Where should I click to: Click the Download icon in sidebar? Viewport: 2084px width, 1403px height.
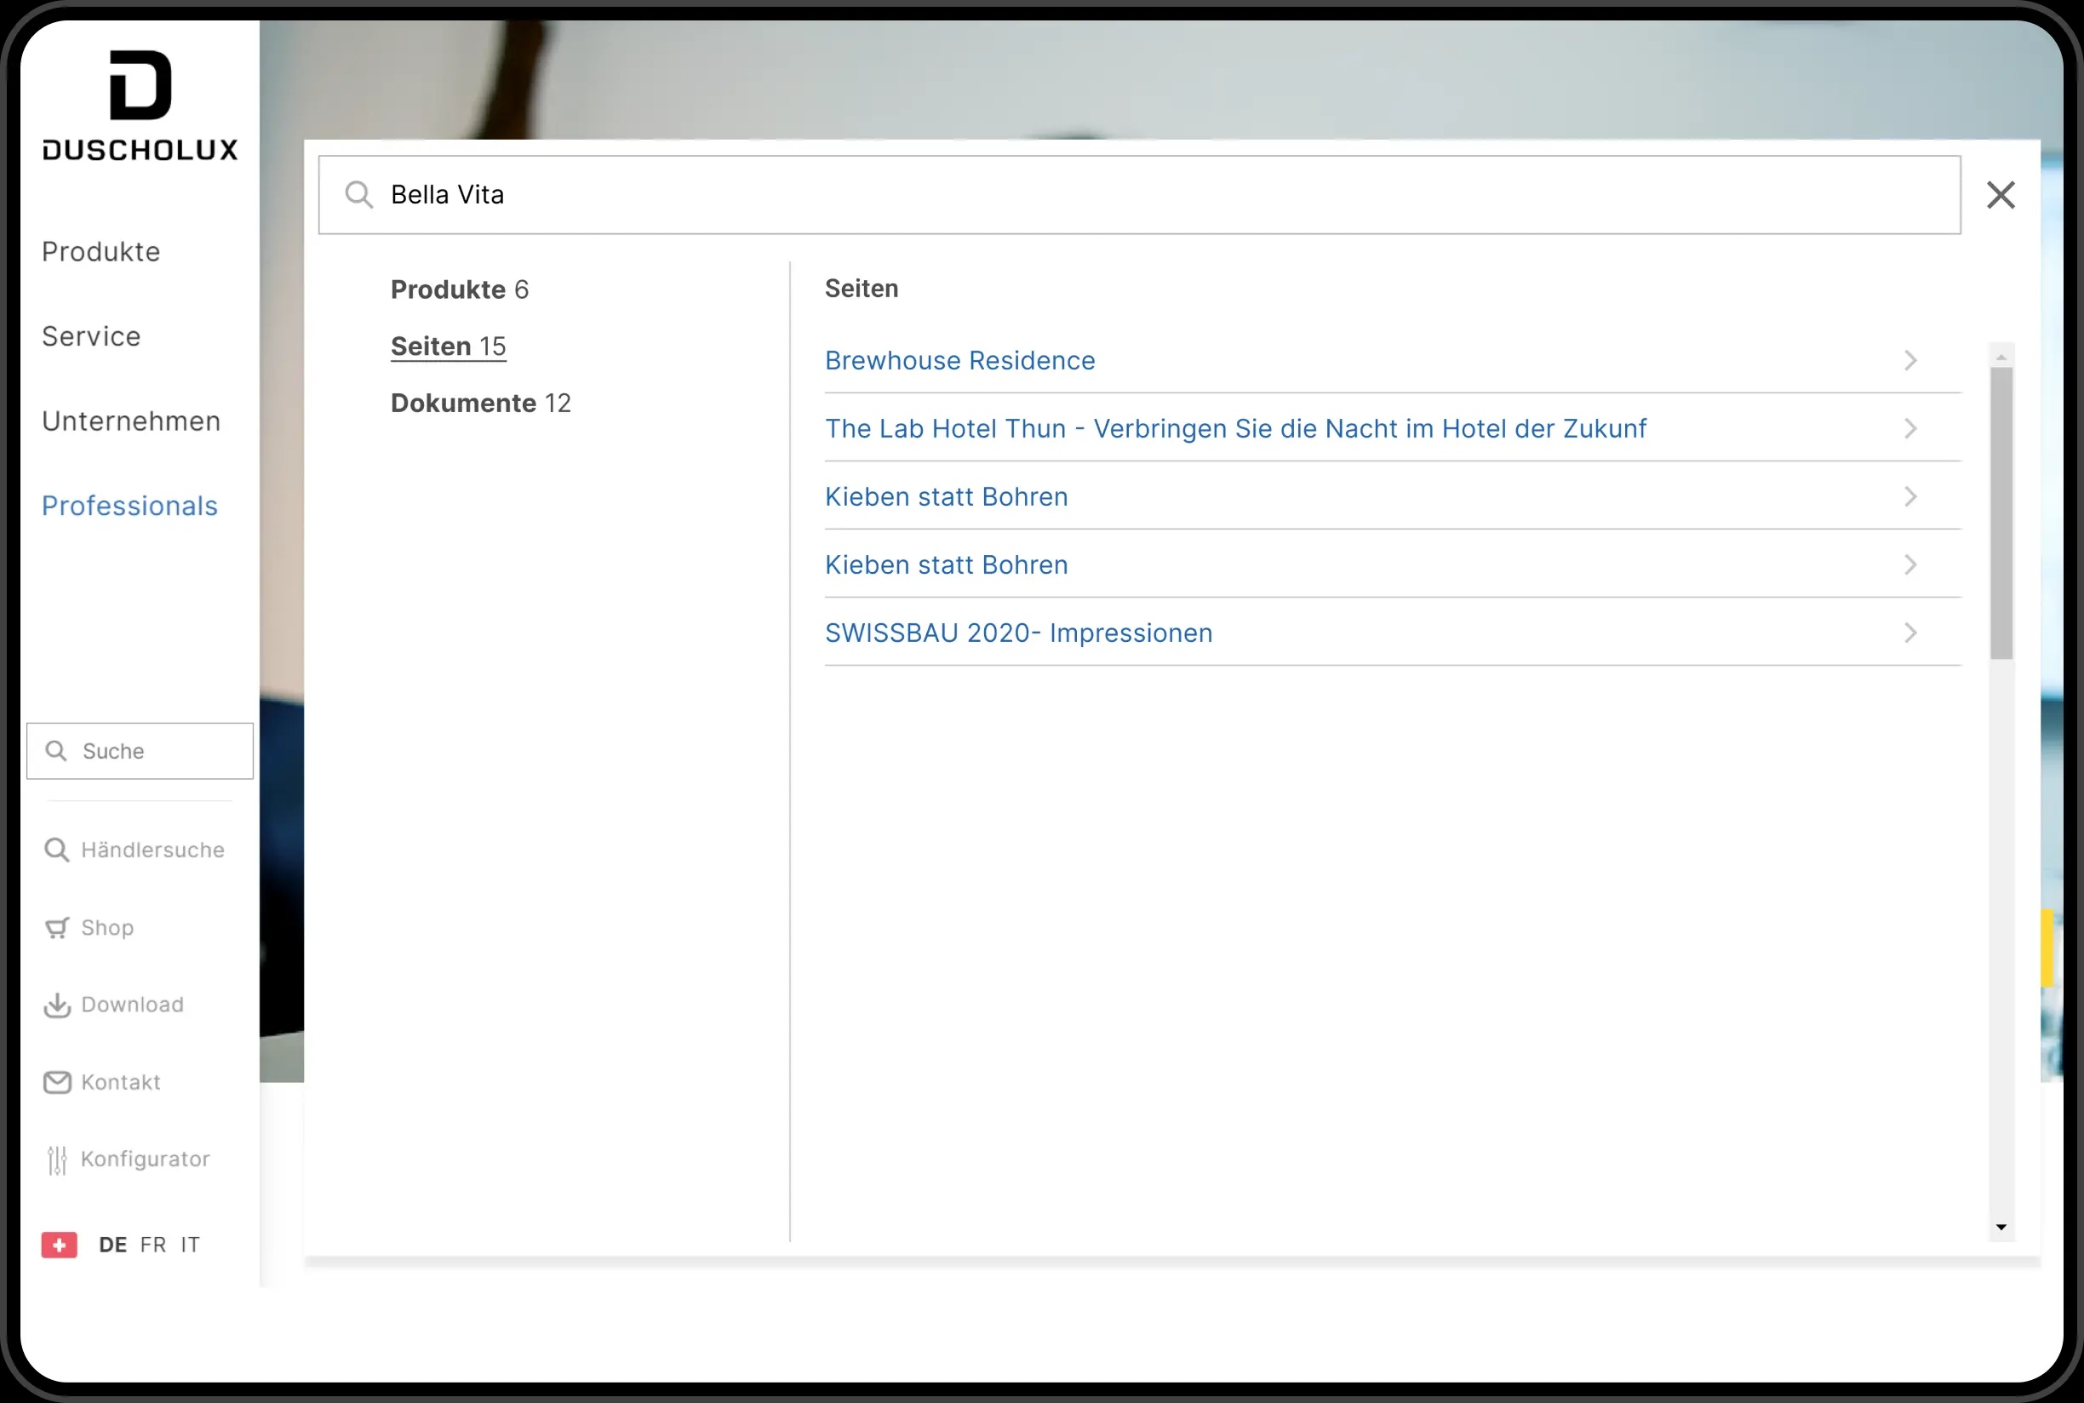[56, 1005]
